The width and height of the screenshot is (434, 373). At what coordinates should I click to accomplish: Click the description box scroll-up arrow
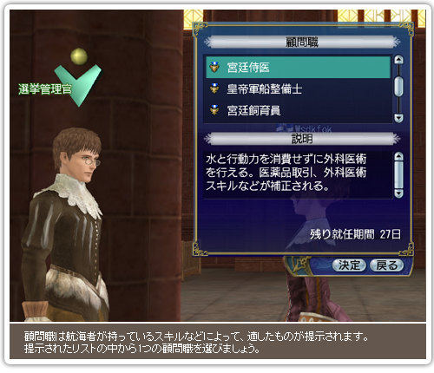pyautogui.click(x=398, y=156)
